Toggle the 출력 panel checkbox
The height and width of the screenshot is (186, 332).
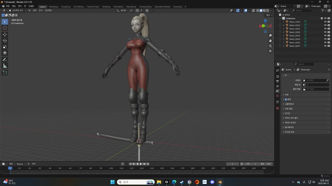tap(286, 99)
